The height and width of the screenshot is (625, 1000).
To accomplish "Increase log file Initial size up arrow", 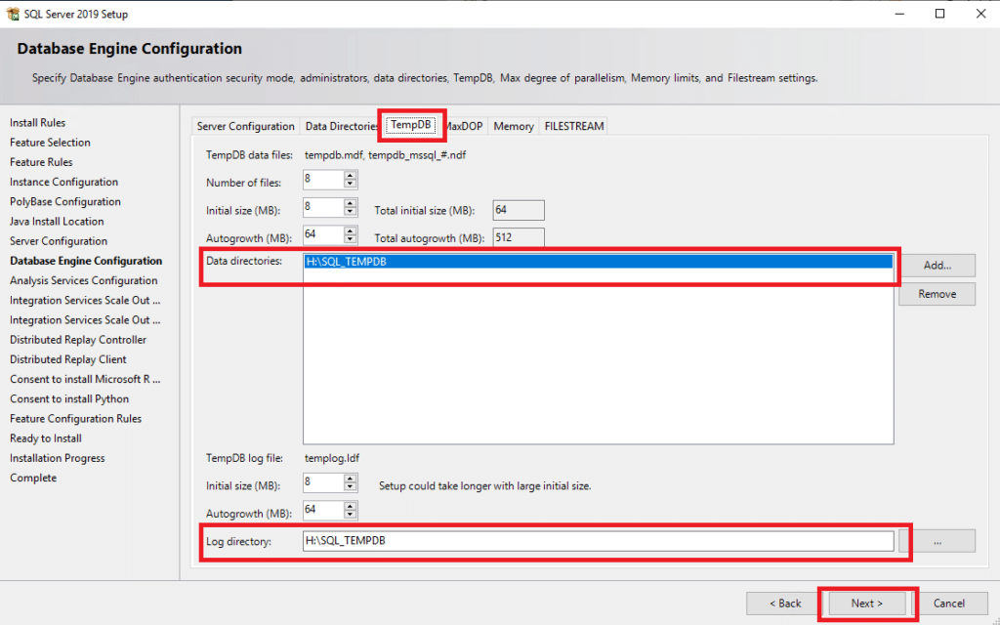I will [x=350, y=479].
